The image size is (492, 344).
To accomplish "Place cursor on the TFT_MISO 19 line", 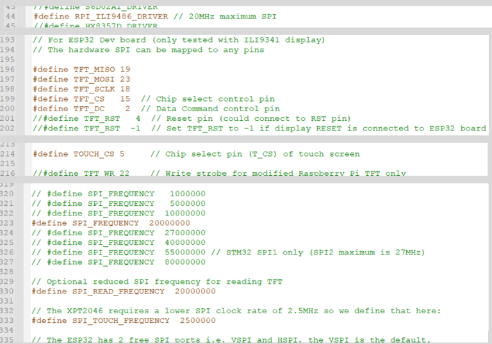I will tap(81, 69).
